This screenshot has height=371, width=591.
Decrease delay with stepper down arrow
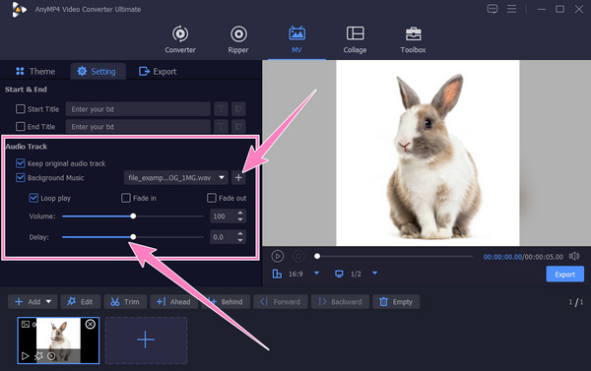(x=240, y=240)
